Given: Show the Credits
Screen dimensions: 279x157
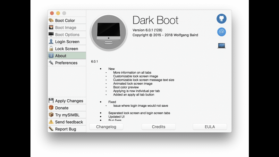Looking at the screenshot, I should pos(158,127).
